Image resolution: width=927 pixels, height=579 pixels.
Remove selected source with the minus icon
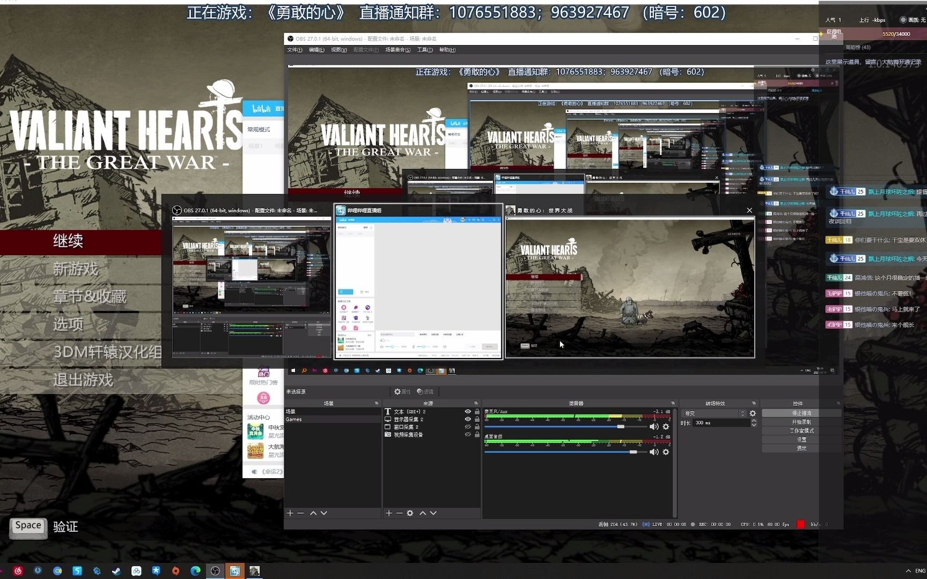tap(400, 513)
